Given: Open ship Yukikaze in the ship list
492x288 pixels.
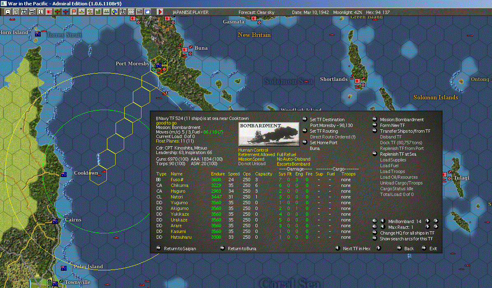Looking at the screenshot, I should pyautogui.click(x=180, y=214).
